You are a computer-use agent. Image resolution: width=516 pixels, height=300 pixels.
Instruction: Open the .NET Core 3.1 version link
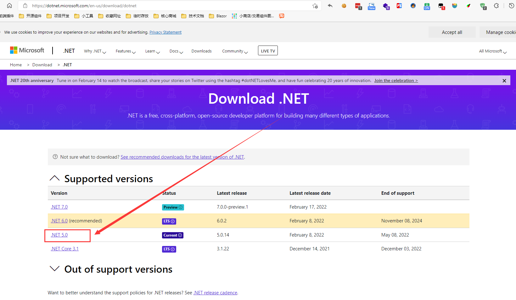click(65, 249)
